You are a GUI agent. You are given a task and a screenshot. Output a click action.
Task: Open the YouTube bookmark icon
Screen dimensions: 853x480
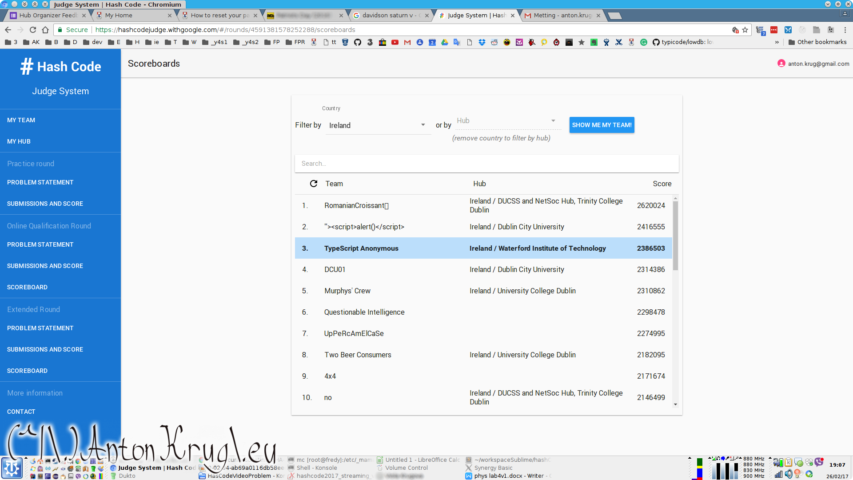tap(395, 42)
